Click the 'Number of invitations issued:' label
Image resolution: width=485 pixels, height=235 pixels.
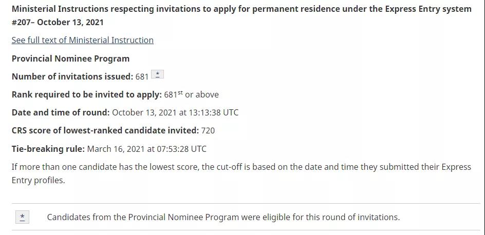pos(72,76)
